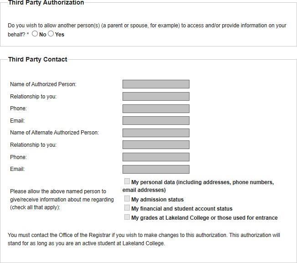Click the first Email input field
The image size is (297, 263).
156,121
